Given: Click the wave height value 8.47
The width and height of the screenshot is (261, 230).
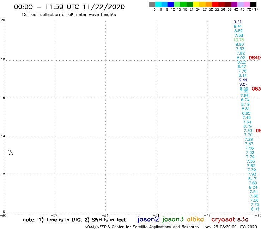Looking at the screenshot, I should pos(242,67).
